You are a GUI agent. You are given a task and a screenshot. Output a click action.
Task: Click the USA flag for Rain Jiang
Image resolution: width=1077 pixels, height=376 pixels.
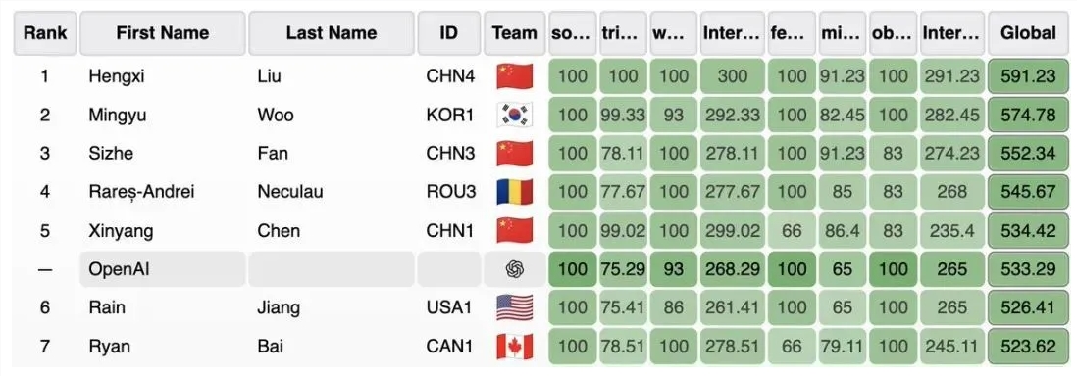pyautogui.click(x=514, y=307)
